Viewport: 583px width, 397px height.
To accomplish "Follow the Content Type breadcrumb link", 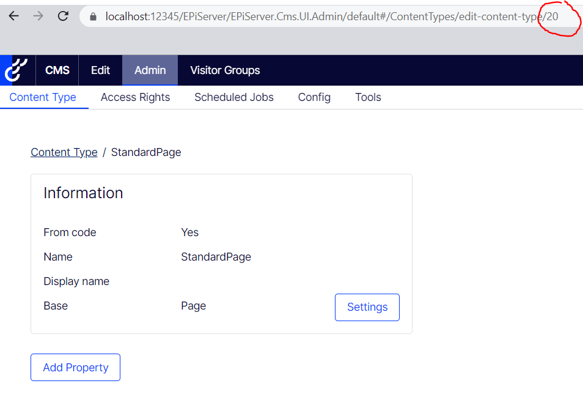I will coord(64,152).
